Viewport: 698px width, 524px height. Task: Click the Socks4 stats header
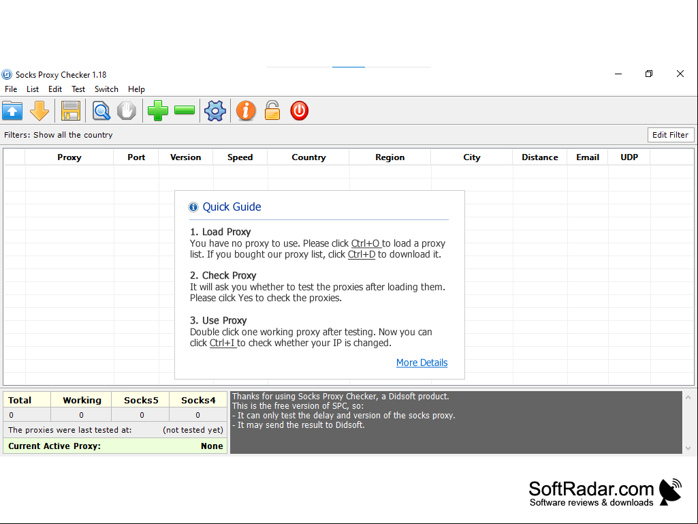(198, 400)
